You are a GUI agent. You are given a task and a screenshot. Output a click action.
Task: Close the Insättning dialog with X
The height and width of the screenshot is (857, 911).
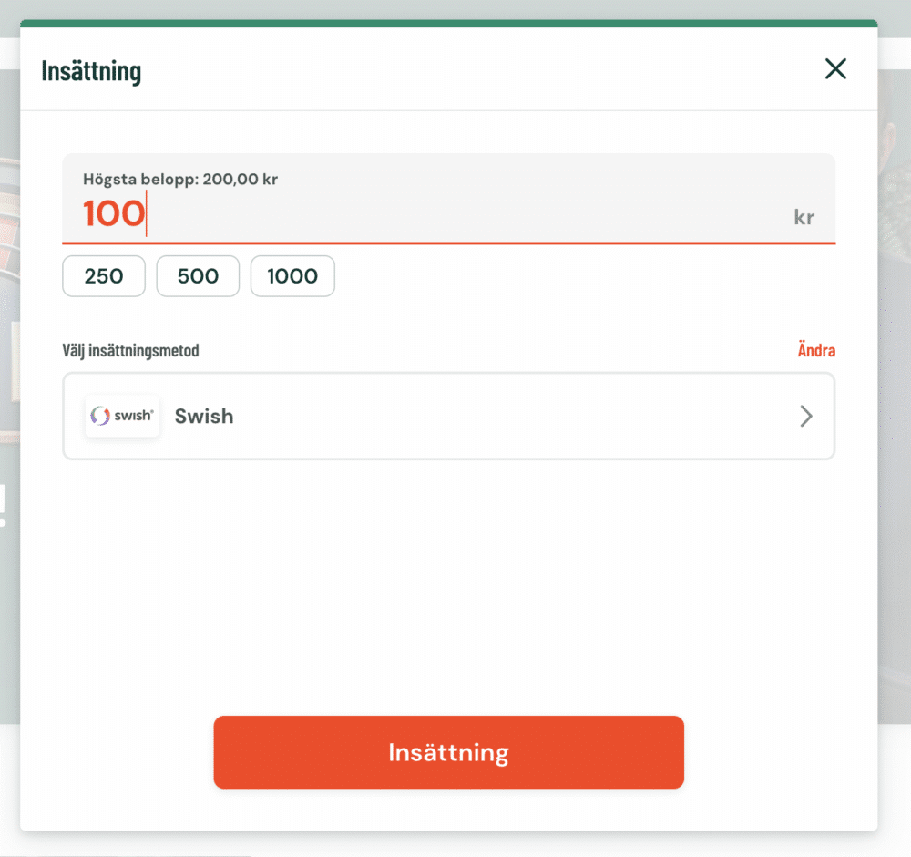click(x=835, y=69)
